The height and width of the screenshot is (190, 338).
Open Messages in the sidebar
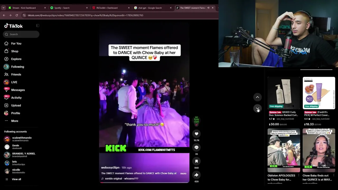pos(18,90)
